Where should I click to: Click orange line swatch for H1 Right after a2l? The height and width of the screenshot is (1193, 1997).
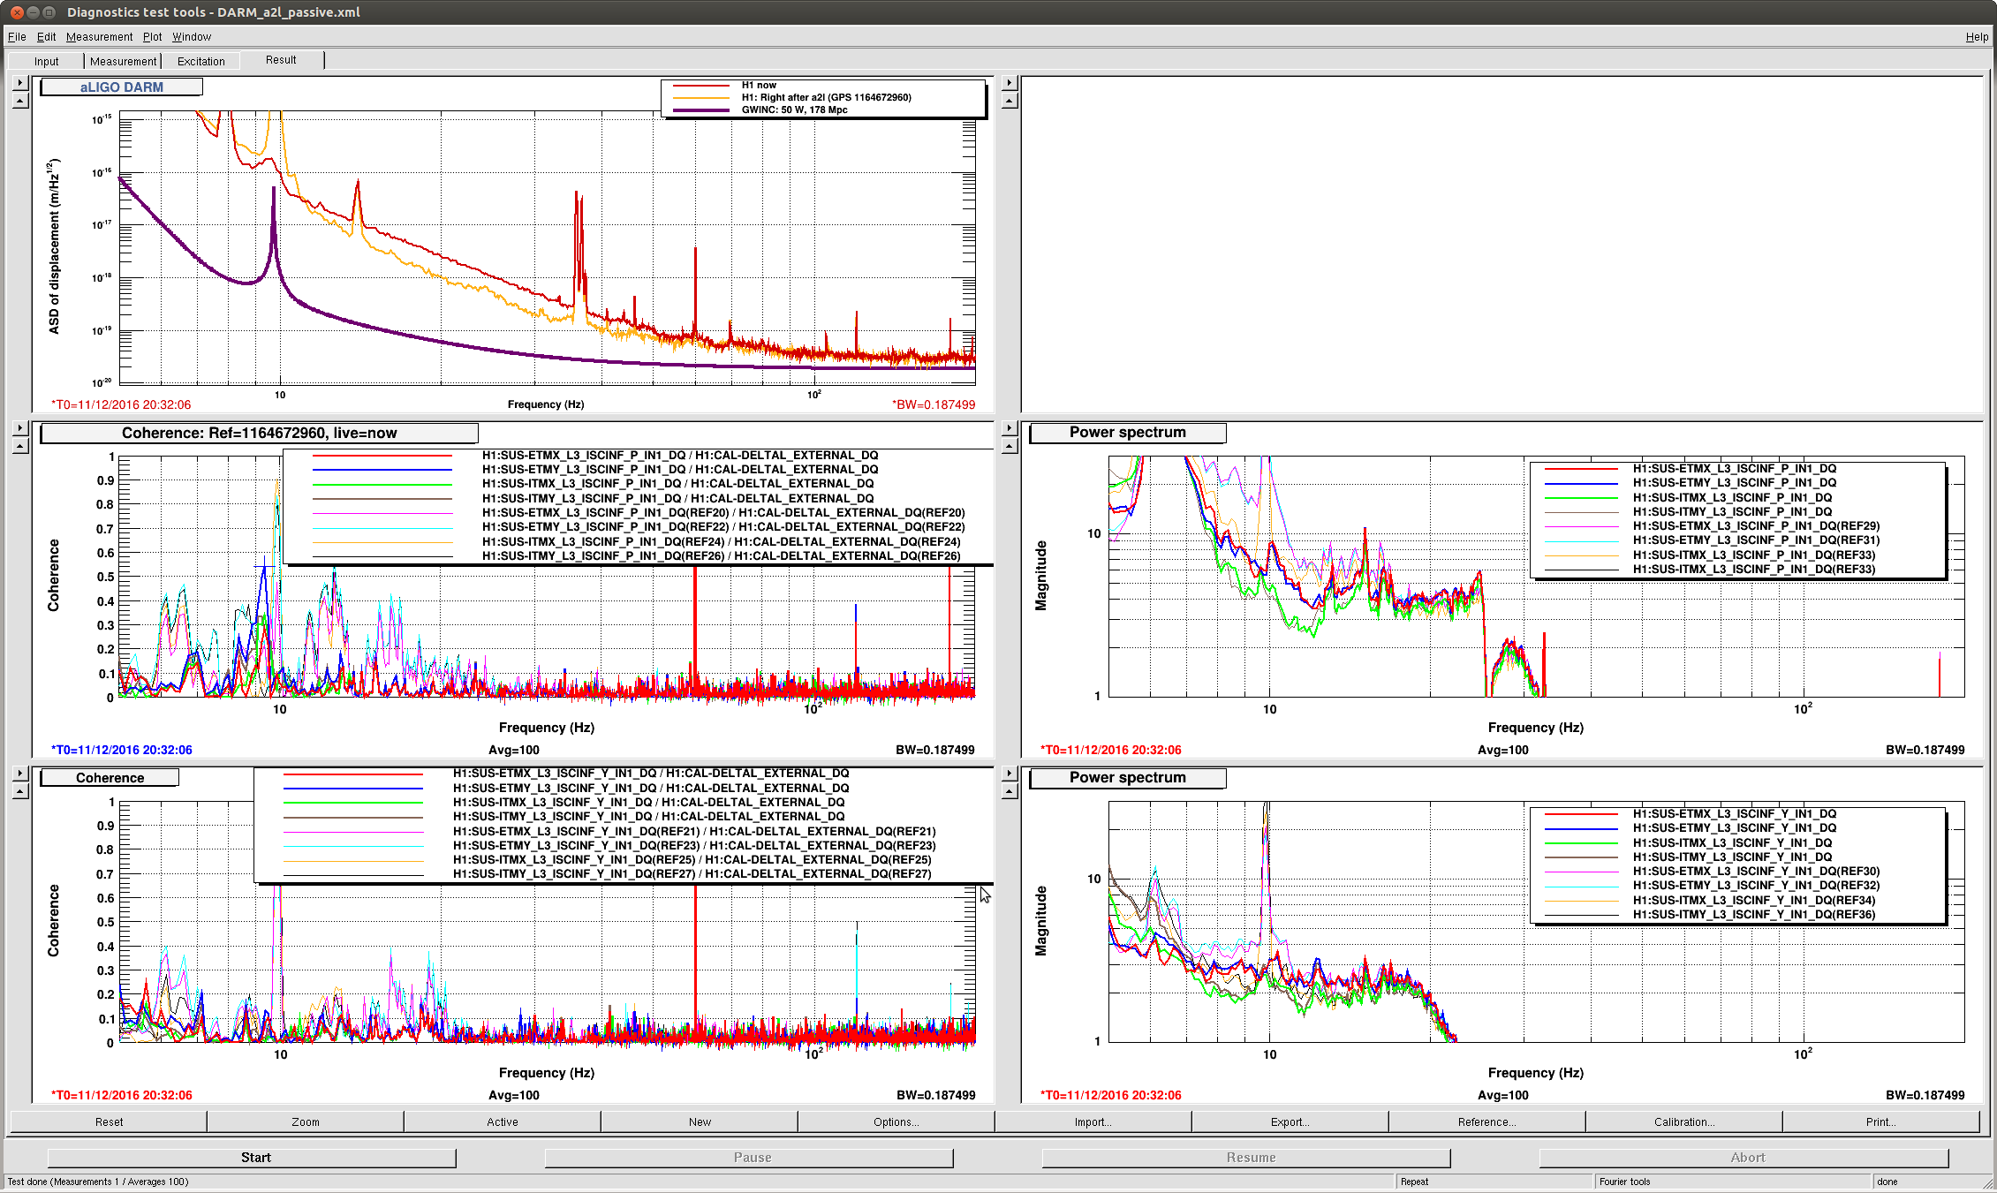pyautogui.click(x=701, y=98)
